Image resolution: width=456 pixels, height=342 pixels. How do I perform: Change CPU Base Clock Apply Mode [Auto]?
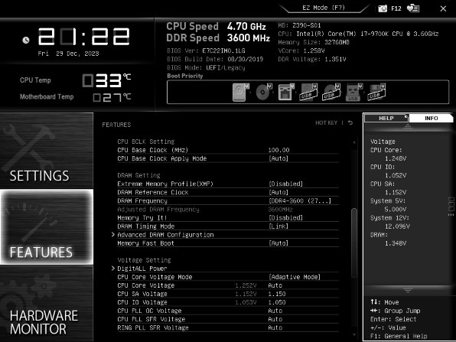point(278,158)
